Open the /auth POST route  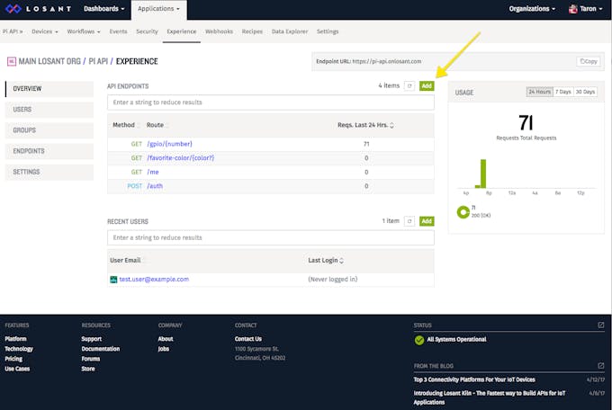155,186
